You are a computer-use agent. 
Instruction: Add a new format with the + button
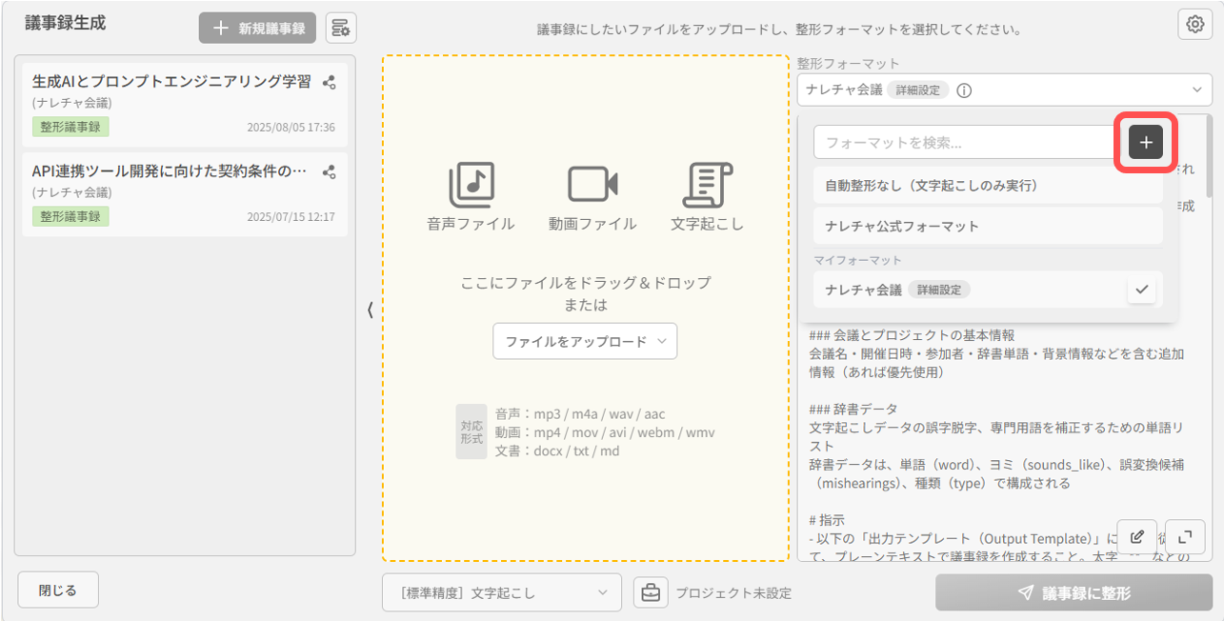click(1144, 141)
